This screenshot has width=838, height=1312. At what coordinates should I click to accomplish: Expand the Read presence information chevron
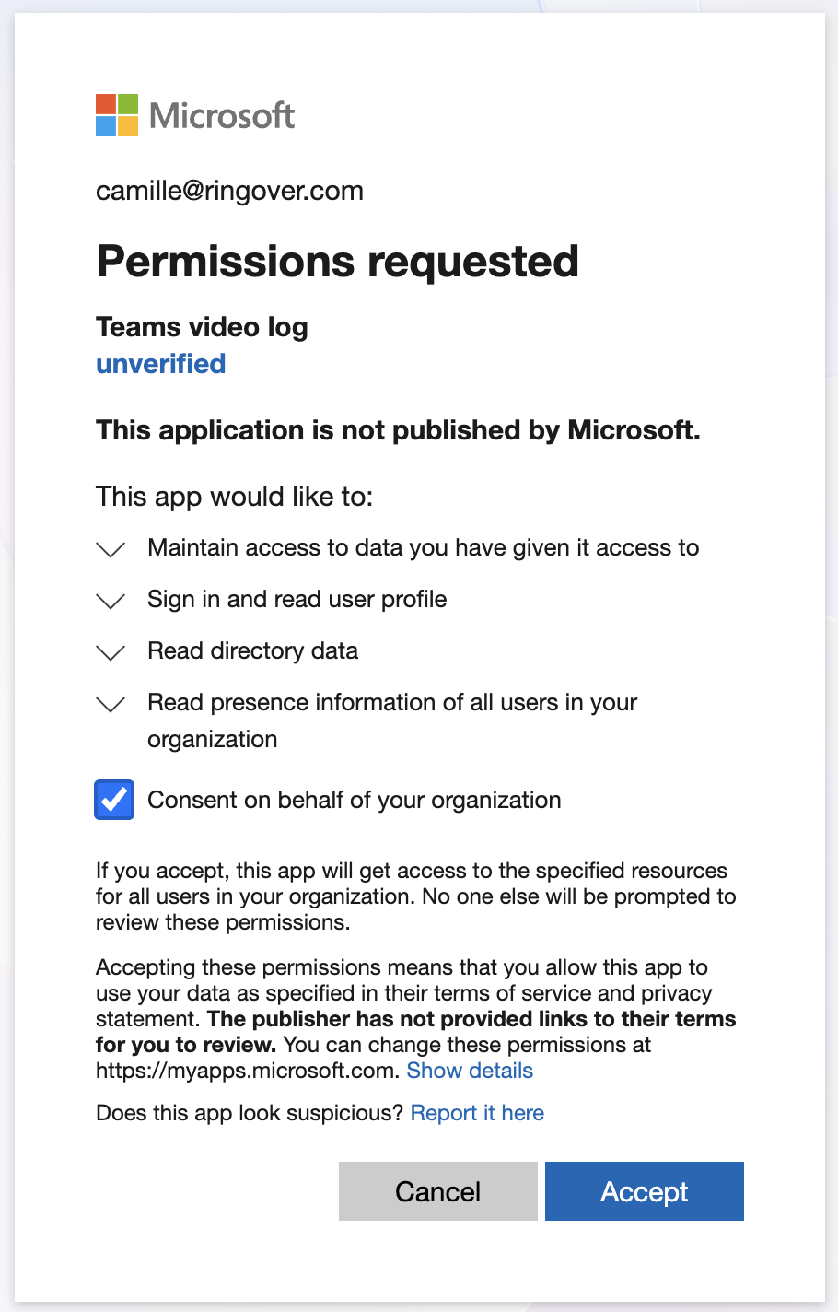111,704
